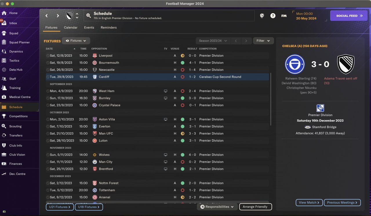Click the Schedule search field
The width and height of the screenshot is (371, 216).
click(x=169, y=16)
